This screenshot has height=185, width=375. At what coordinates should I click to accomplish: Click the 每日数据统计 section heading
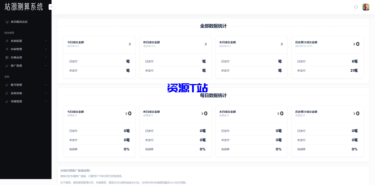(x=213, y=96)
